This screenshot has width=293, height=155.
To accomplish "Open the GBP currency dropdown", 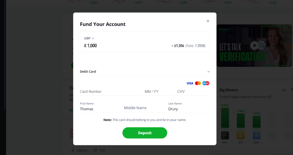I will [89, 38].
